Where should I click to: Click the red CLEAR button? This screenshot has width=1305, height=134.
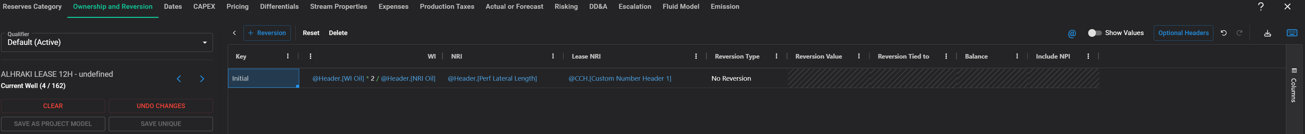[x=53, y=106]
